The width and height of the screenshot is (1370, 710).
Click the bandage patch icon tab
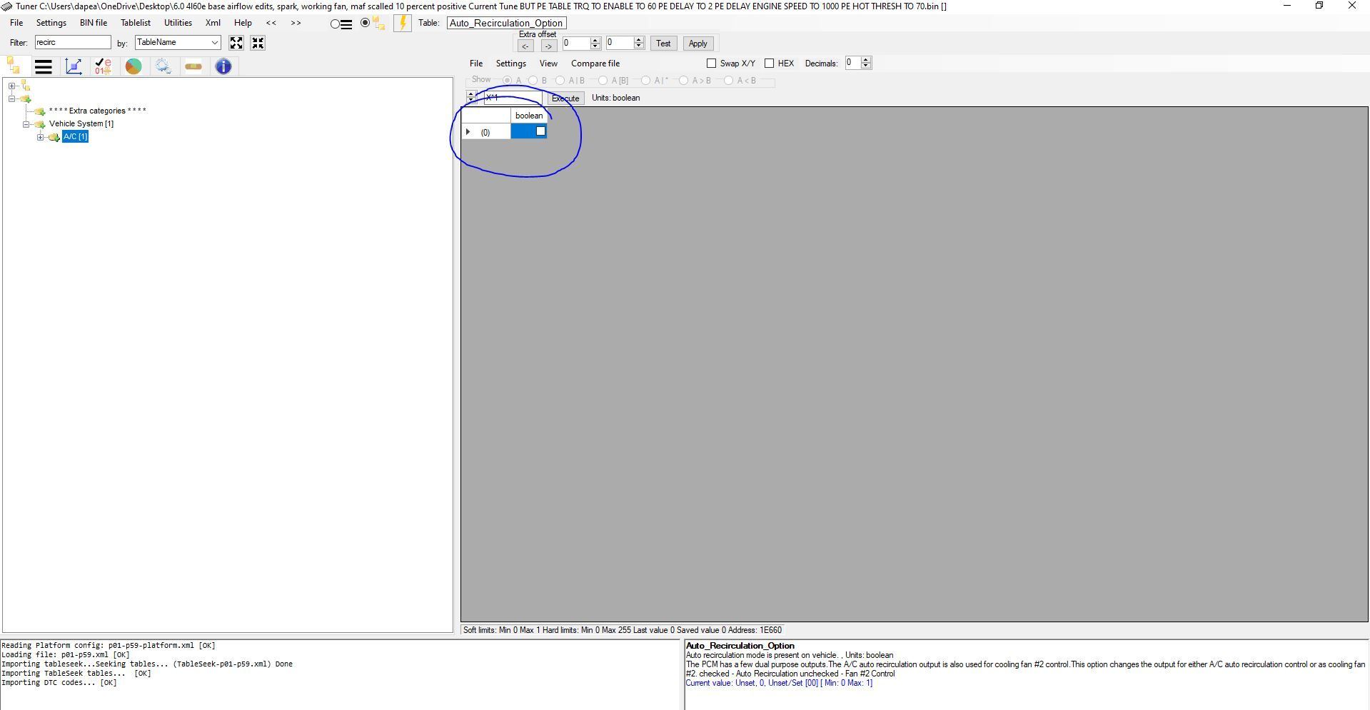point(193,66)
